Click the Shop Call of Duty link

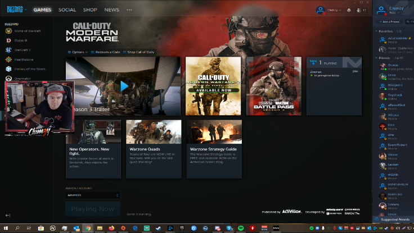click(138, 52)
